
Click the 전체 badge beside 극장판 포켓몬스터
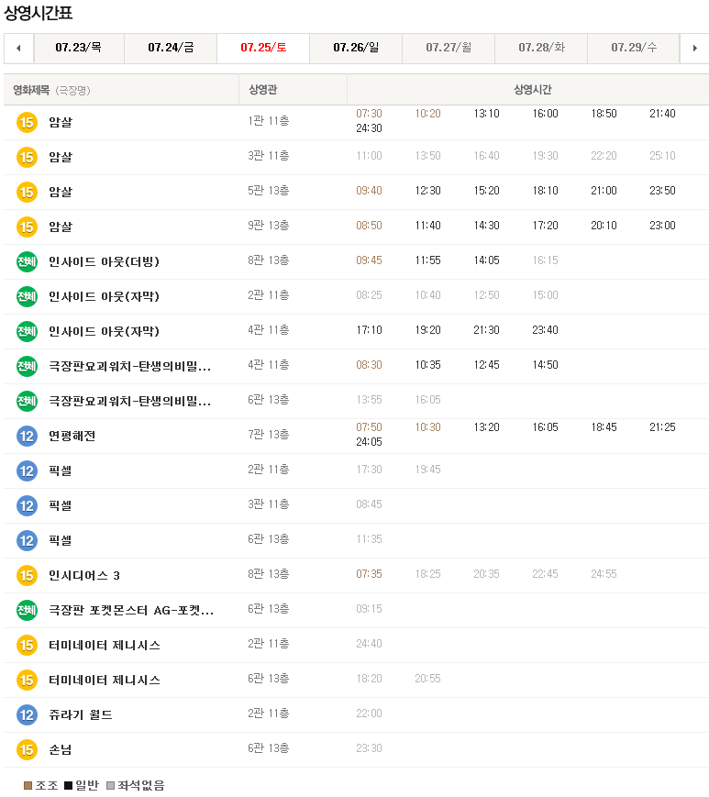click(x=27, y=610)
